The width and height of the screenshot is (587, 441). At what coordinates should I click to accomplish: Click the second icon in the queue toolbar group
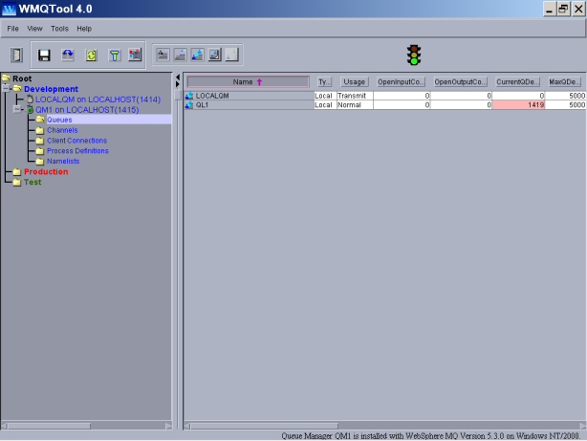click(x=180, y=55)
